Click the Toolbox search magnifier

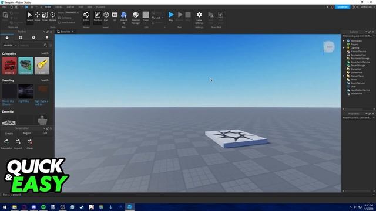(45, 45)
